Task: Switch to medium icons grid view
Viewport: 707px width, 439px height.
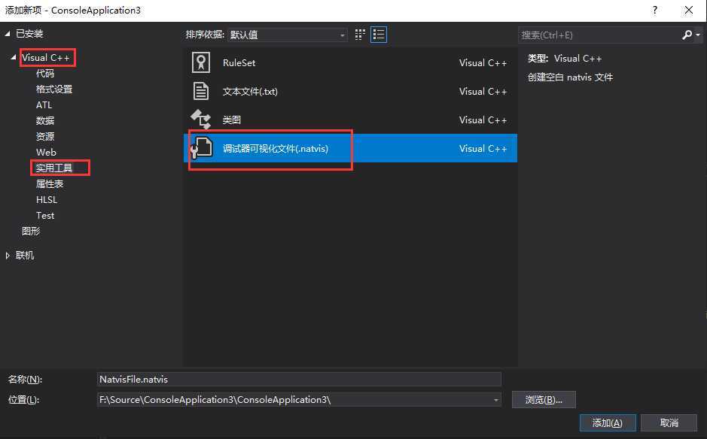Action: (360, 35)
